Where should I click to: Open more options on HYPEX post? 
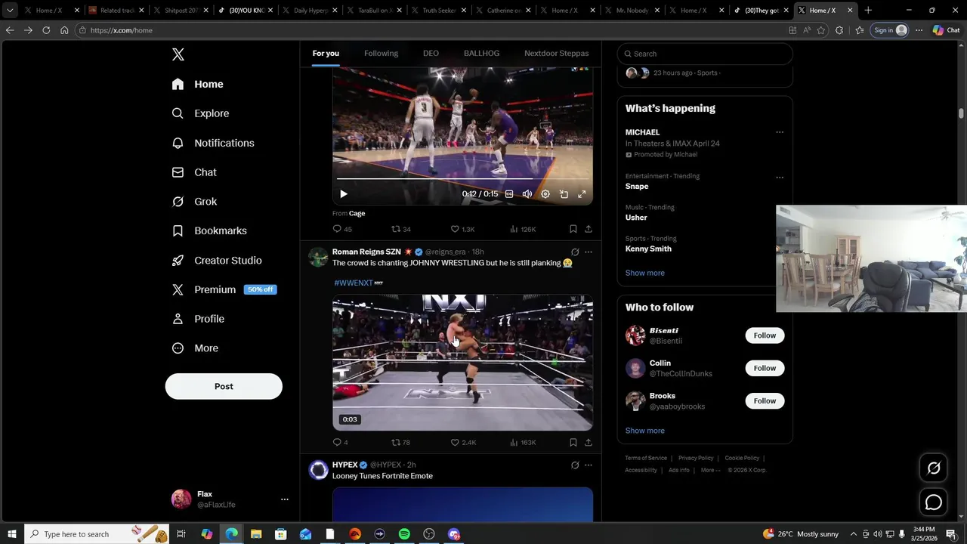589,465
